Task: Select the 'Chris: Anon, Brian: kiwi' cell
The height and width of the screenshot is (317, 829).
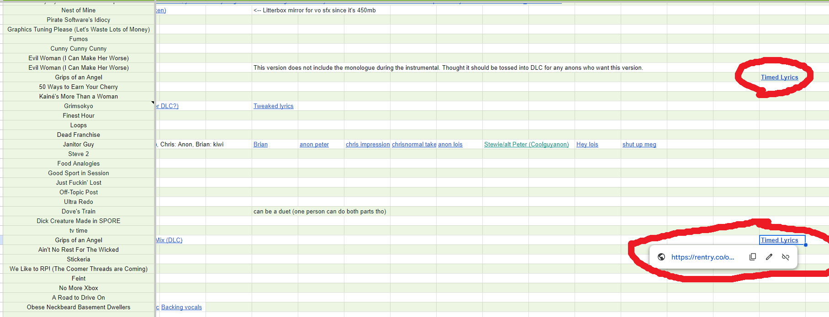Action: (x=190, y=144)
